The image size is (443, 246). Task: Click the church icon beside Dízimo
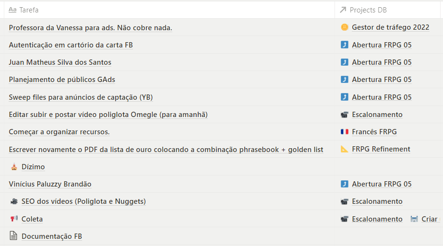click(13, 167)
